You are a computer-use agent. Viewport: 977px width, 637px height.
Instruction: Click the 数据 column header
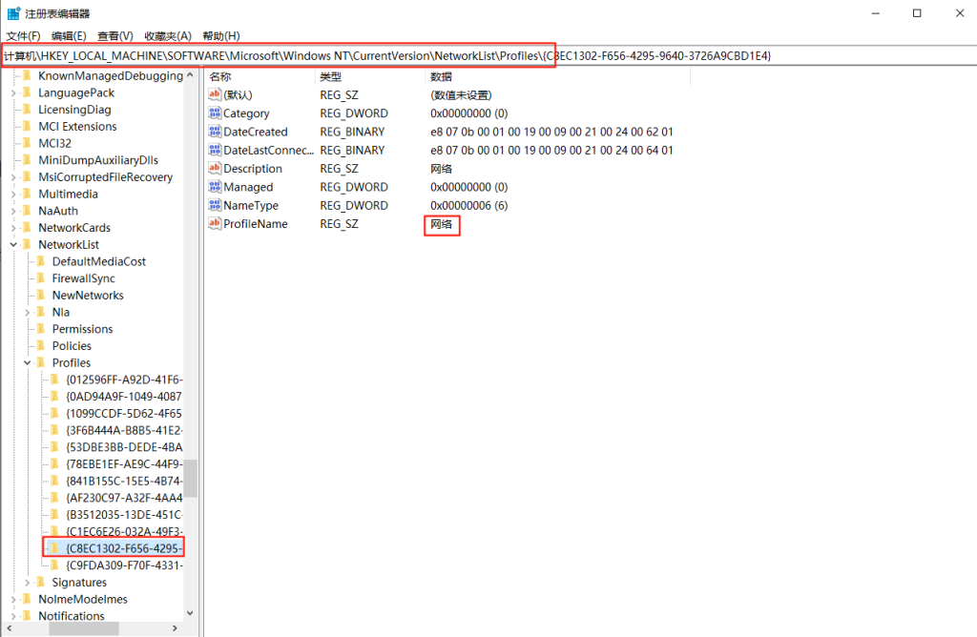pos(441,76)
